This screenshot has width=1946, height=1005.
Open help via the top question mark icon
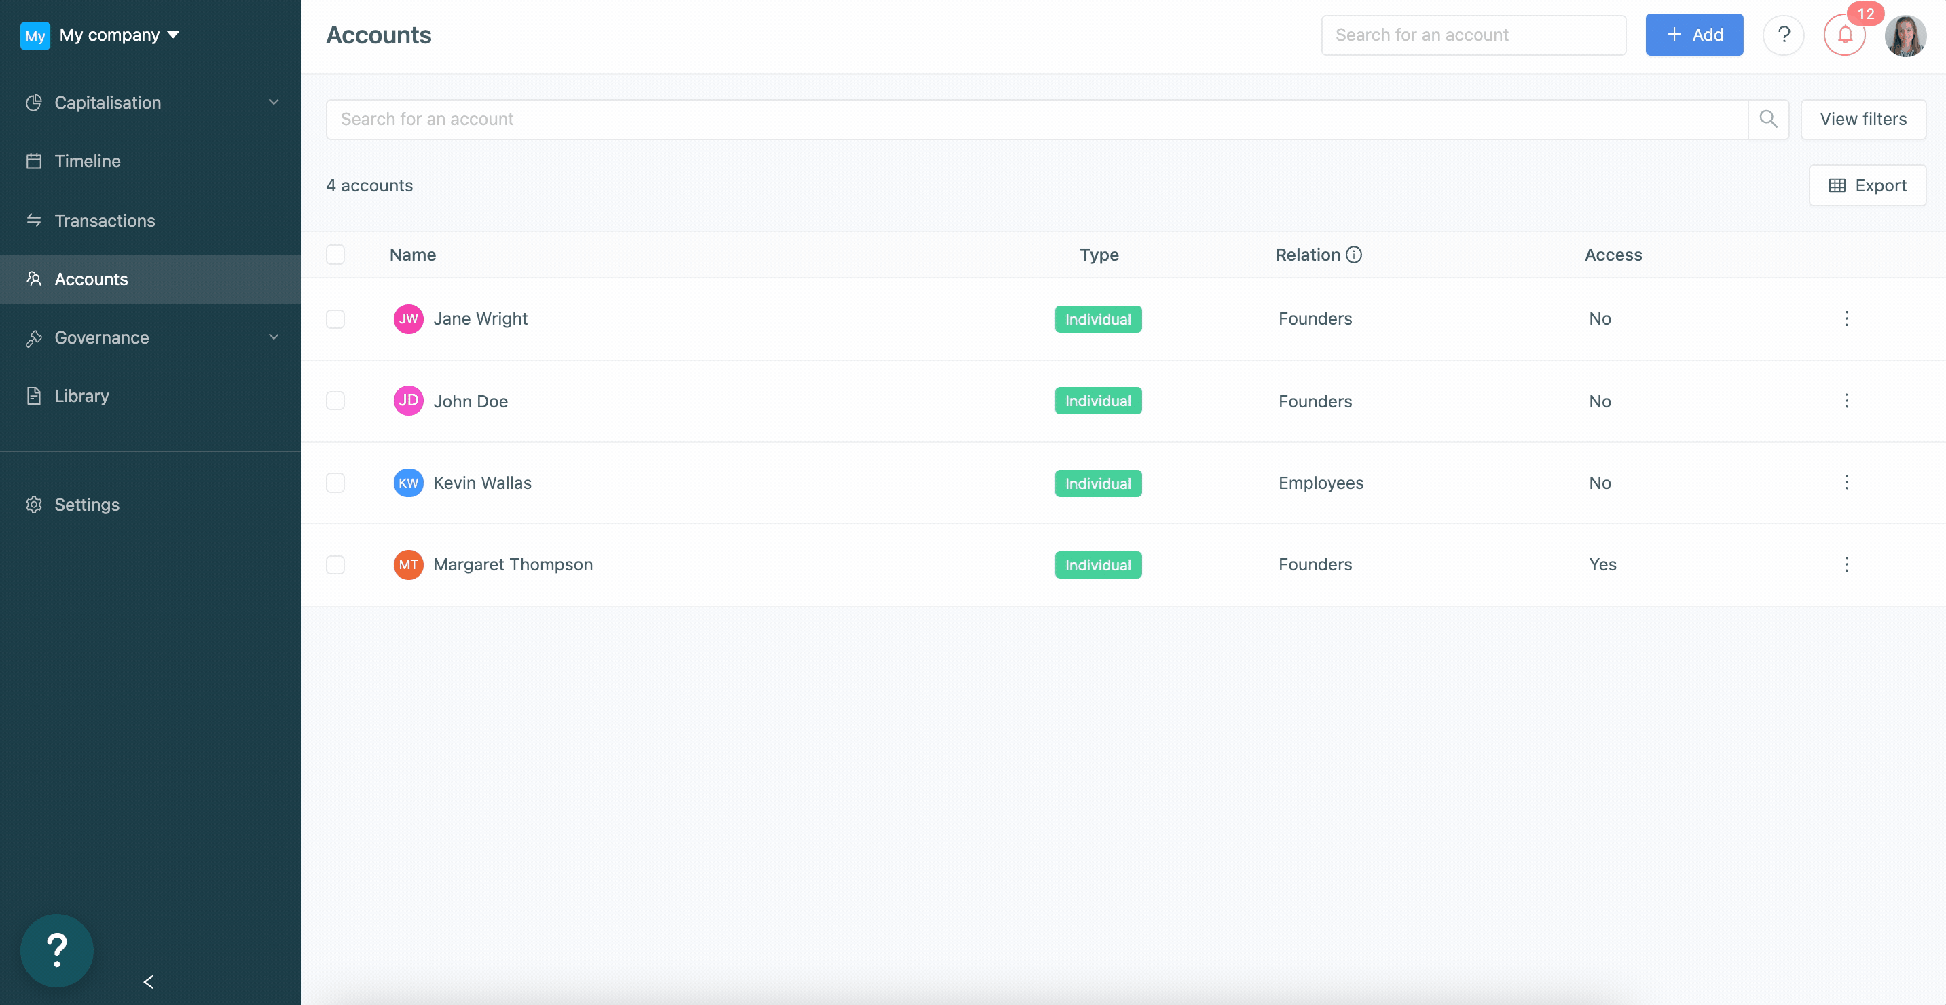1783,35
